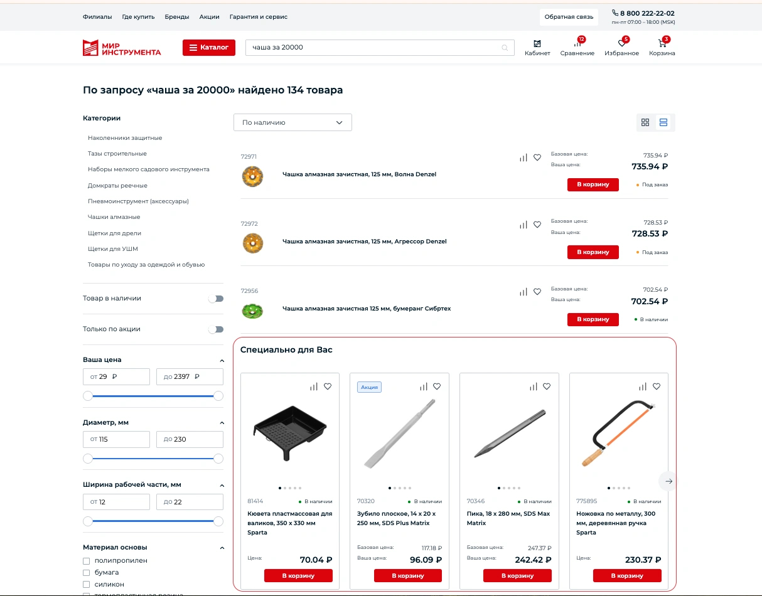The width and height of the screenshot is (762, 596).
Task: Compare the Пика SDS Max card
Action: click(533, 386)
